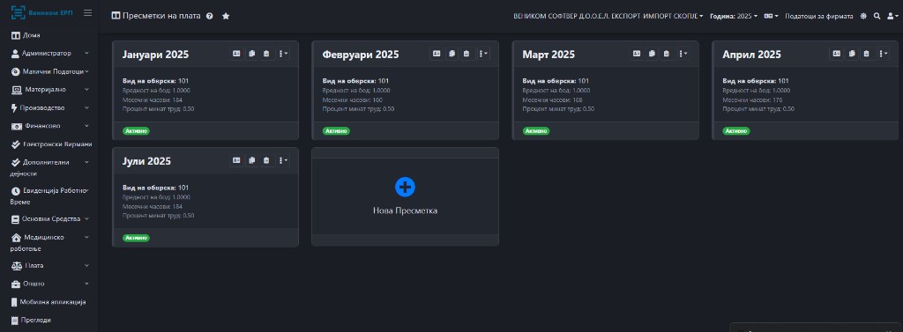Click the Февруари 2025 card title
Screen dimensions: 903x332
tap(361, 55)
